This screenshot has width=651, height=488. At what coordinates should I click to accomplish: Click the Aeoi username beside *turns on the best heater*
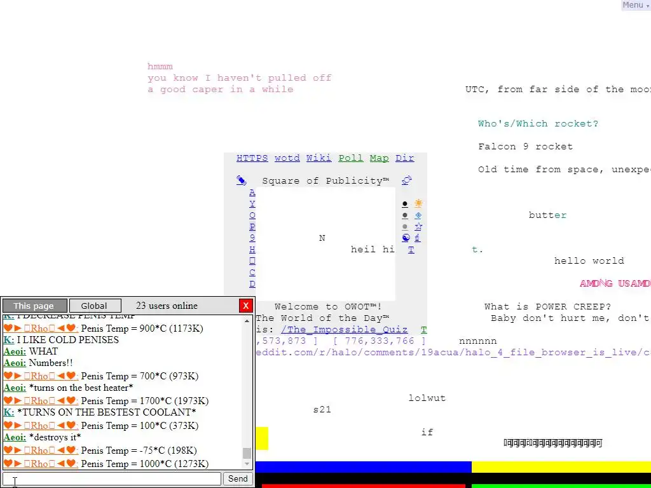pos(15,388)
